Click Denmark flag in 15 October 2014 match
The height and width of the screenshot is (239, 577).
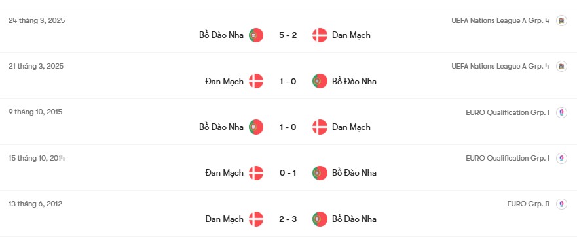(x=256, y=173)
